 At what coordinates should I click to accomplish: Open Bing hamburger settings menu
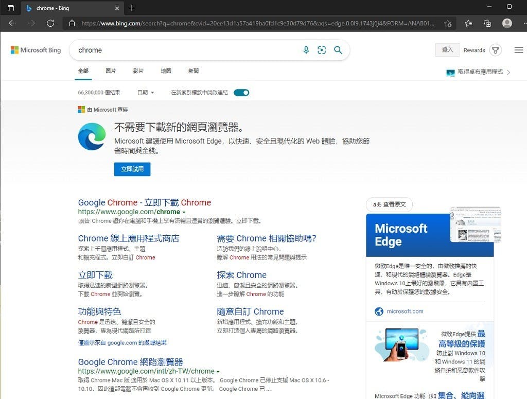(518, 50)
